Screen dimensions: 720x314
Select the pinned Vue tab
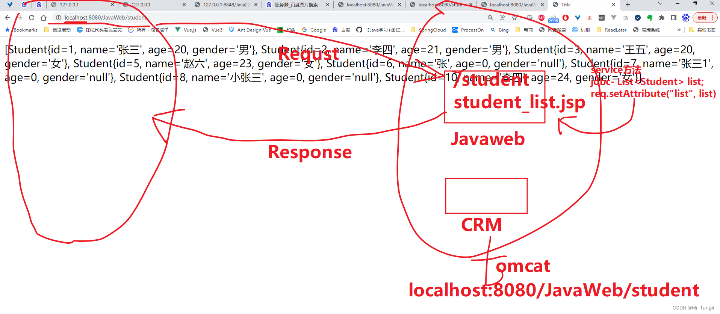(10, 5)
